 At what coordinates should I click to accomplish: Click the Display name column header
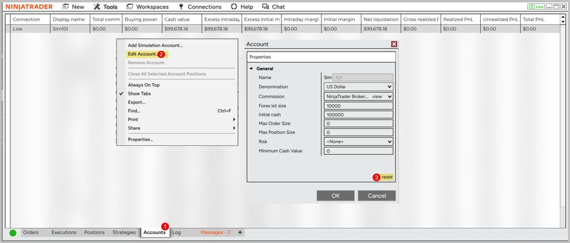coord(70,19)
